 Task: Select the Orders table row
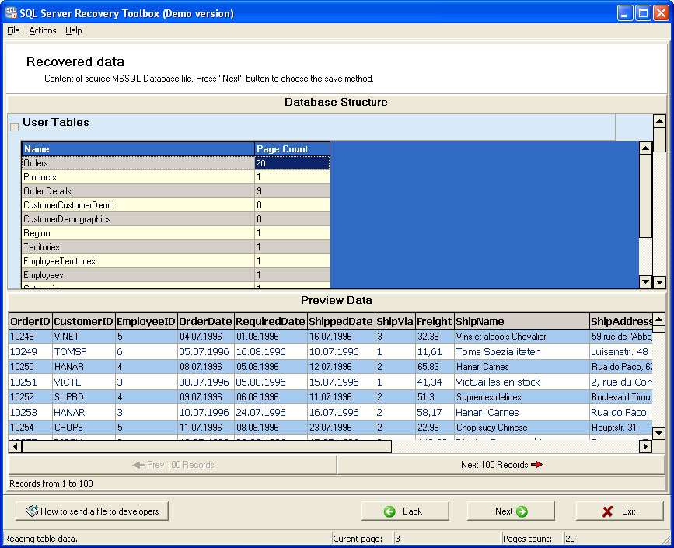click(138, 163)
